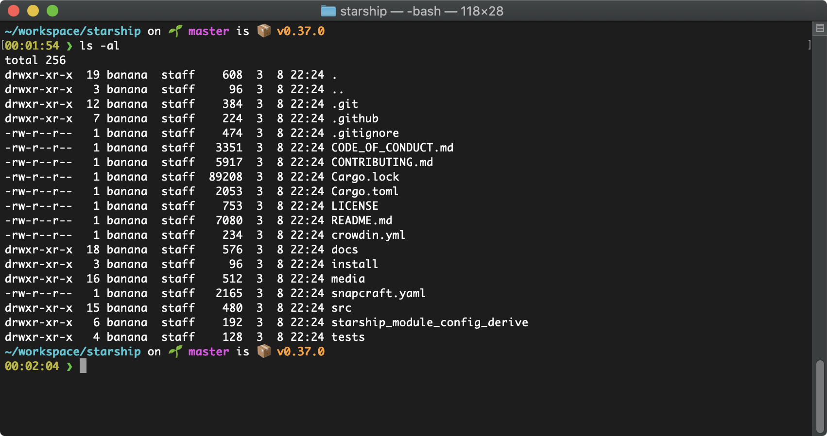Click the 'media' directory name
Image resolution: width=827 pixels, height=436 pixels.
[x=348, y=279]
